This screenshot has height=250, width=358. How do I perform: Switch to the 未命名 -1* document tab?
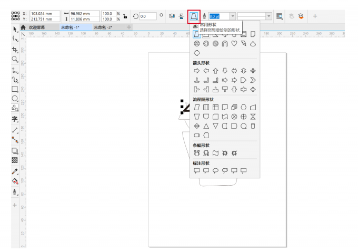pyautogui.click(x=71, y=27)
